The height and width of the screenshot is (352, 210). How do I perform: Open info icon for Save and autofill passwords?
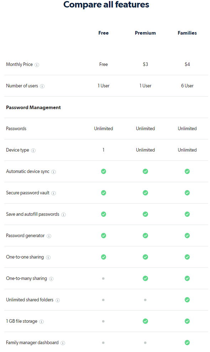point(64,215)
